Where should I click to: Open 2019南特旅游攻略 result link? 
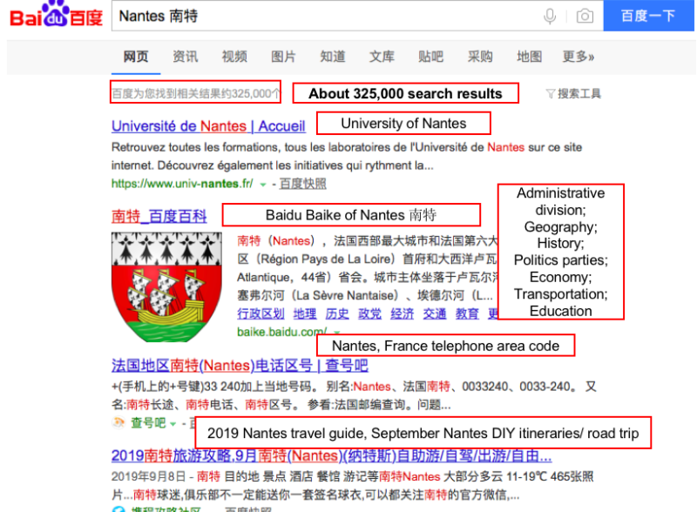(332, 455)
